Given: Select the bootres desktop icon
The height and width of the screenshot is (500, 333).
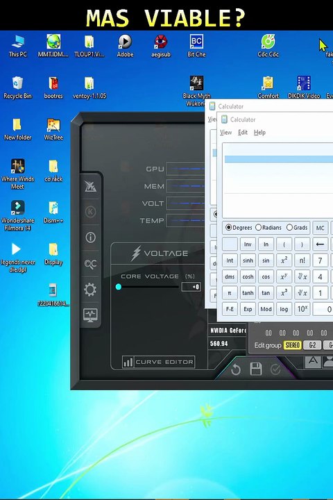Looking at the screenshot, I should (53, 87).
